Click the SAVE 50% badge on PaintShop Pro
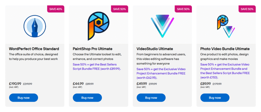 click(x=120, y=9)
